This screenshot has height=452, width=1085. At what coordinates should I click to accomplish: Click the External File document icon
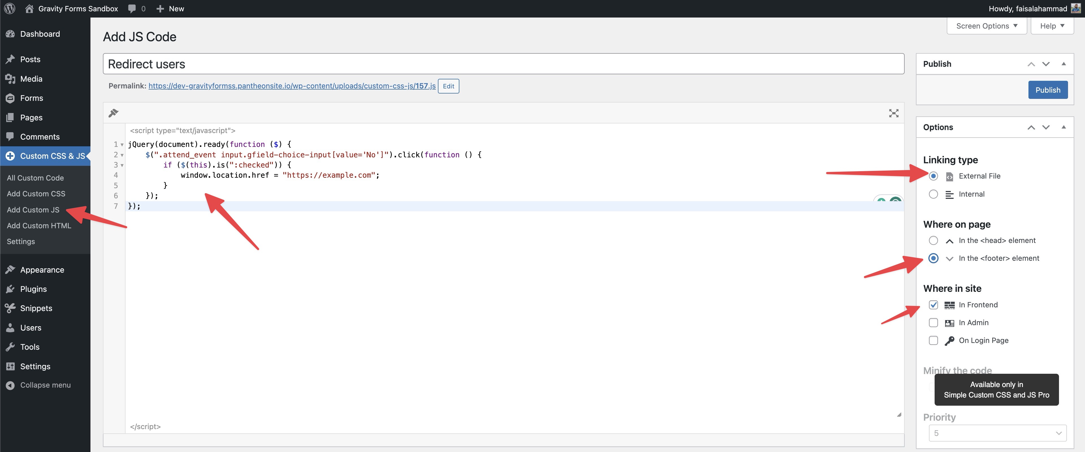[949, 176]
